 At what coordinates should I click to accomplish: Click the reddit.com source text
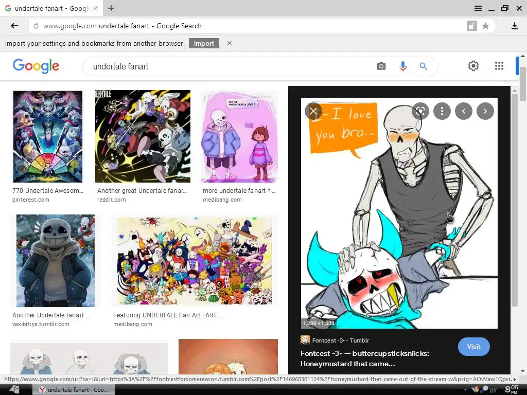tap(112, 200)
